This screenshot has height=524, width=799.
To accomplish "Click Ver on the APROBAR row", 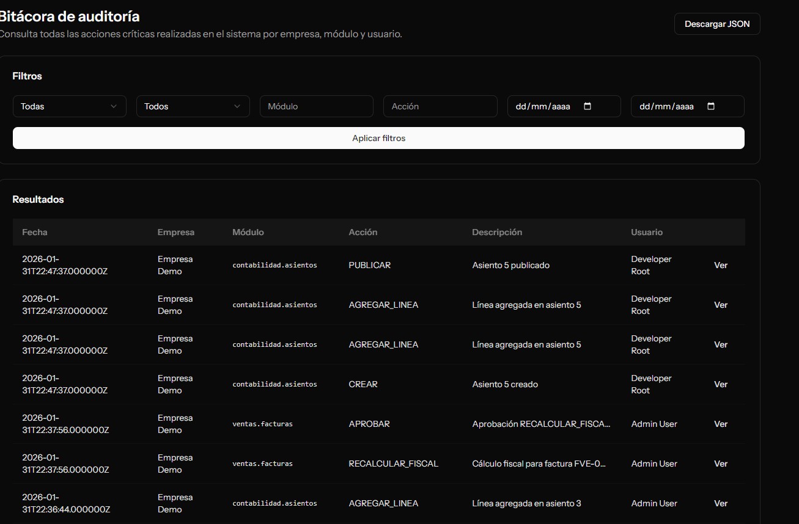I will coord(720,424).
